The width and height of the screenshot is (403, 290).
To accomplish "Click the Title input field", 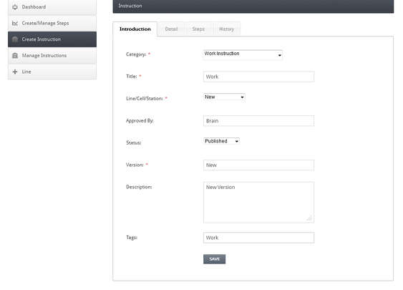I will tap(258, 77).
